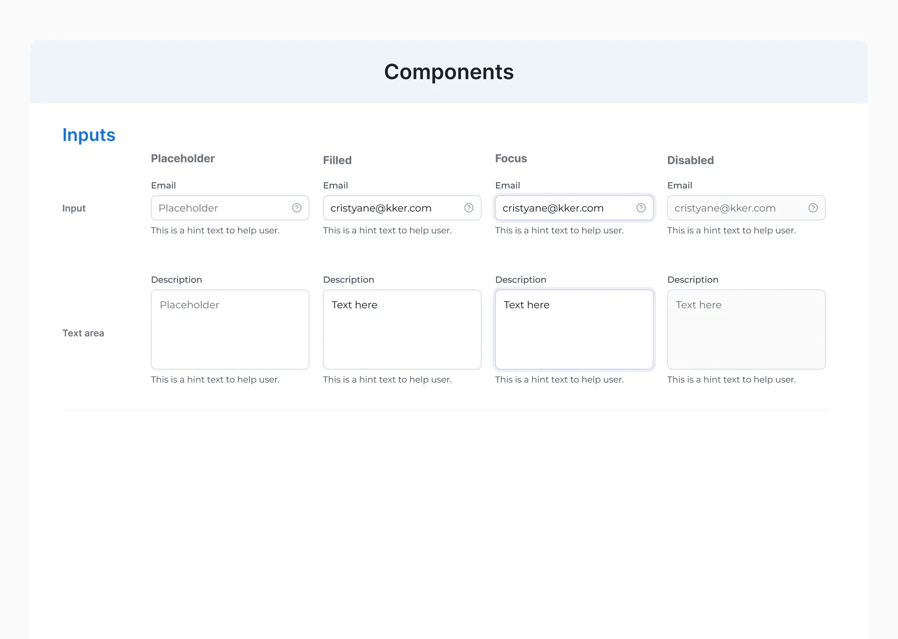
Task: Click help icon in Disabled email input
Action: pos(813,208)
